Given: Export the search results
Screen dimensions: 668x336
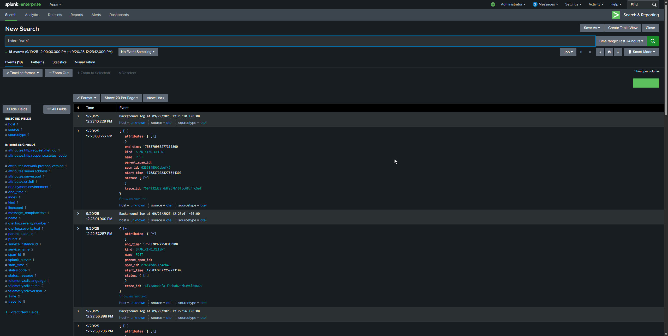Looking at the screenshot, I should (x=618, y=52).
